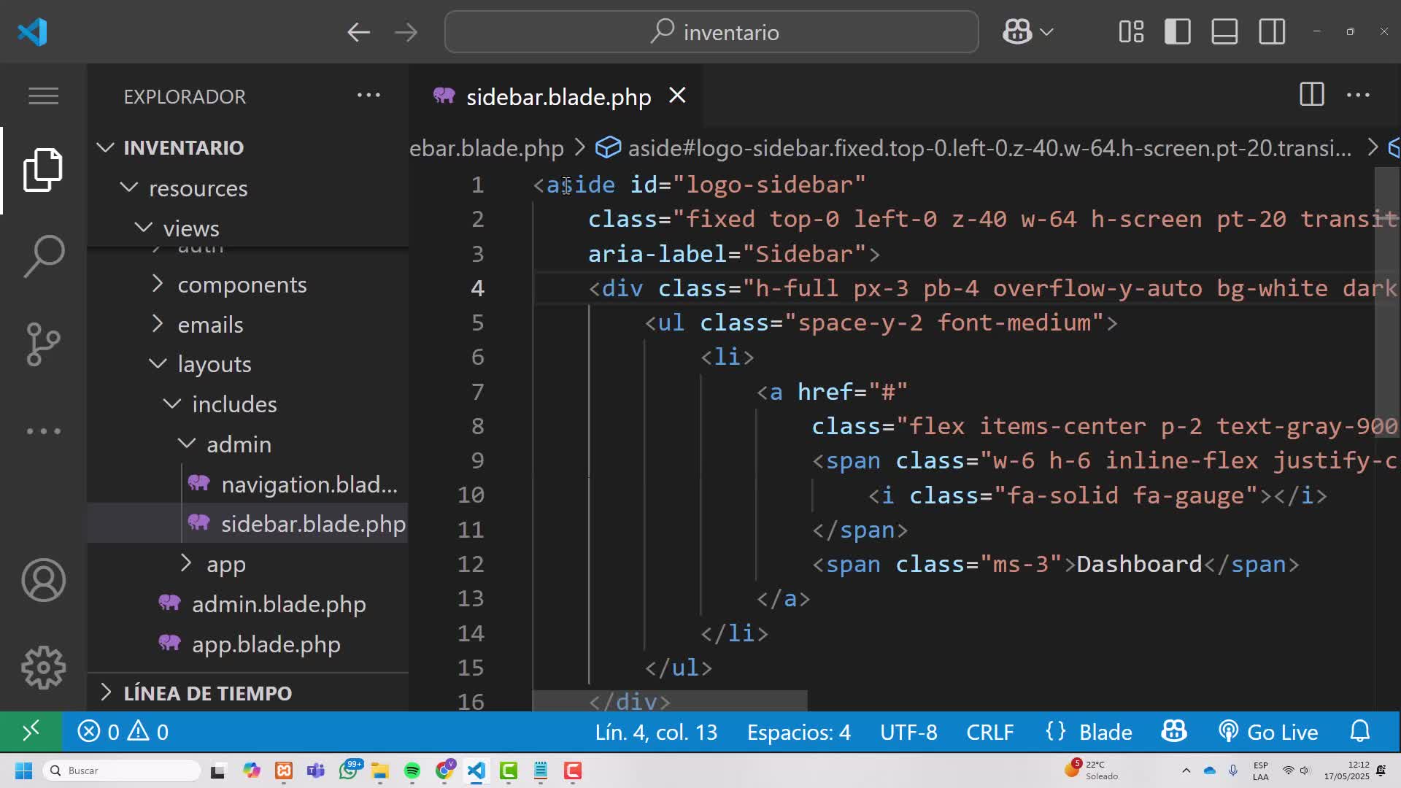
Task: Collapse the admin folder
Action: point(187,444)
